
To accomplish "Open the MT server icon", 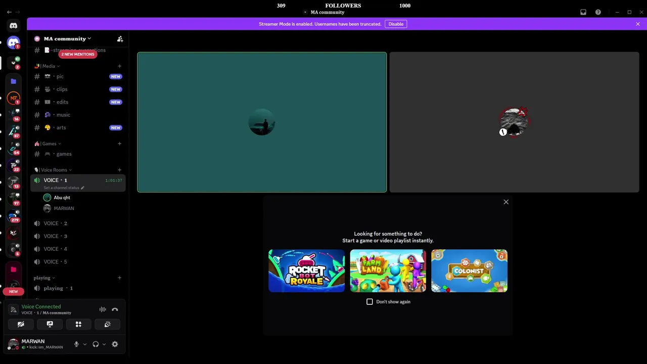I will [14, 98].
